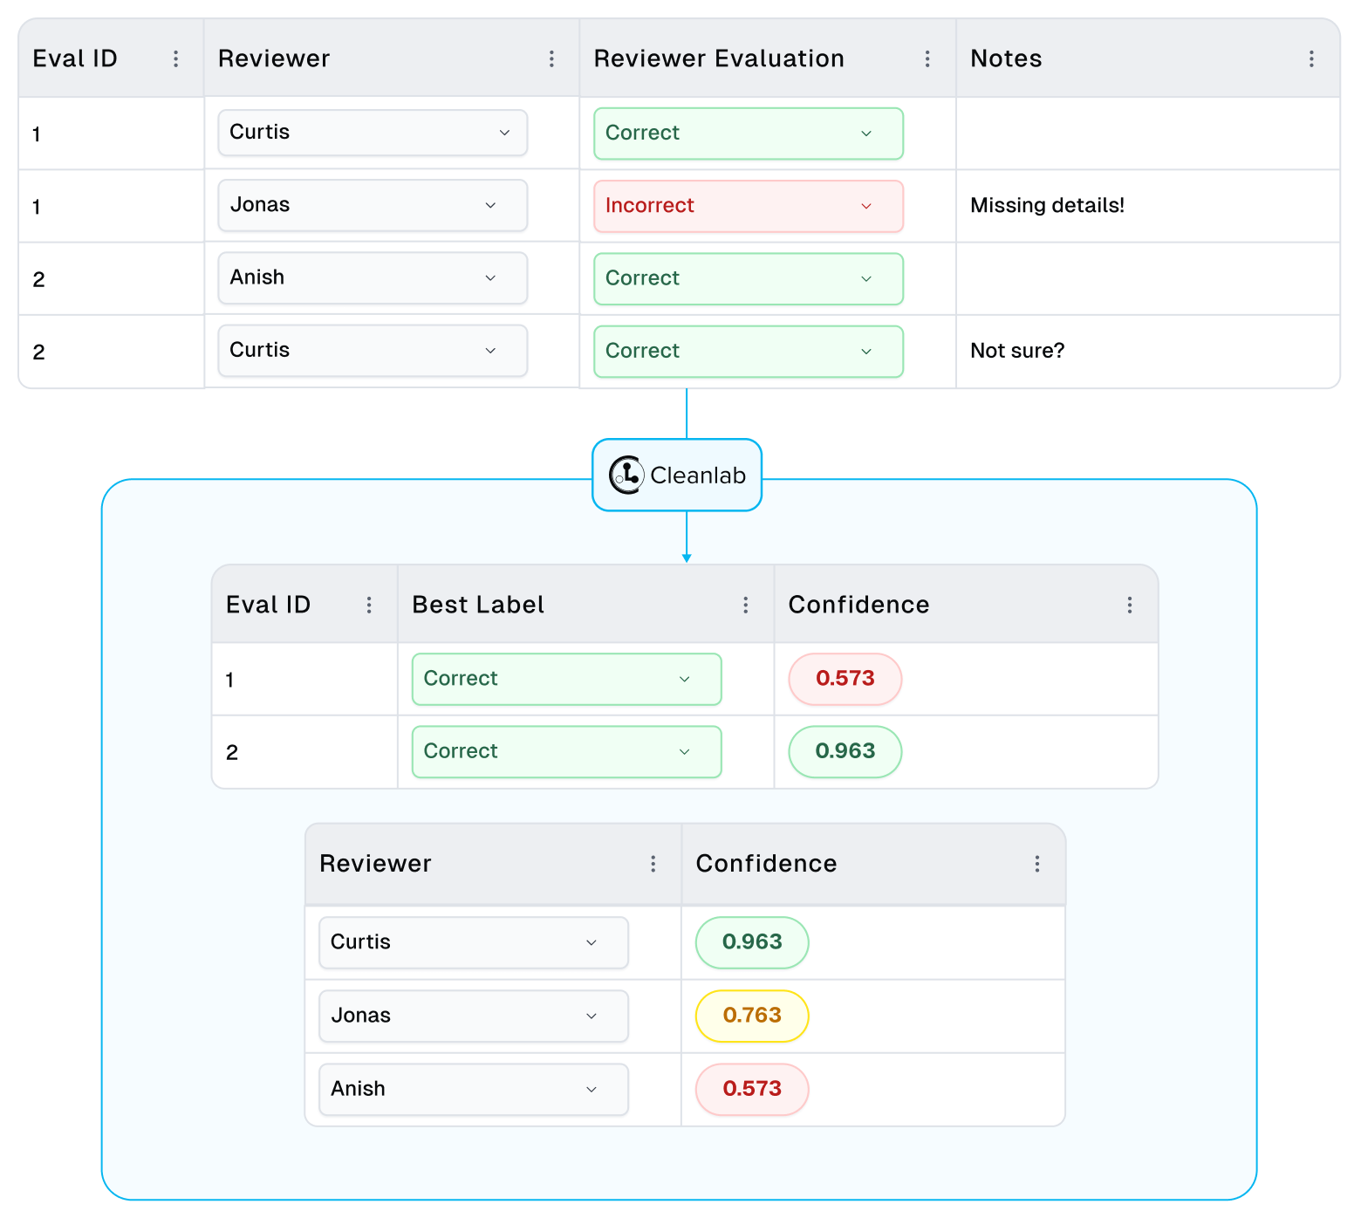Click the Cleanlab logo badge
The image size is (1361, 1218).
point(677,476)
